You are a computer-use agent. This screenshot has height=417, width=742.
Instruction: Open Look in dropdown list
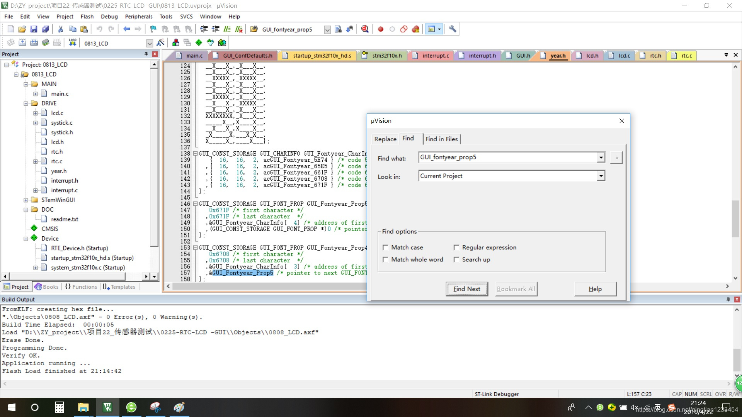click(x=601, y=176)
